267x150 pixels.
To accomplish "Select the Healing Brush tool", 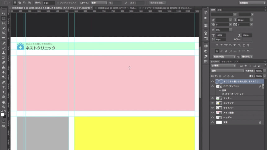I will (3, 43).
